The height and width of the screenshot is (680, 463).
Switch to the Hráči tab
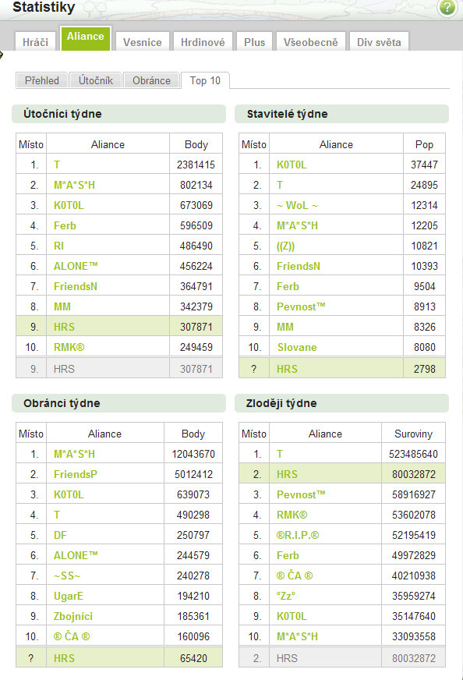tap(36, 42)
